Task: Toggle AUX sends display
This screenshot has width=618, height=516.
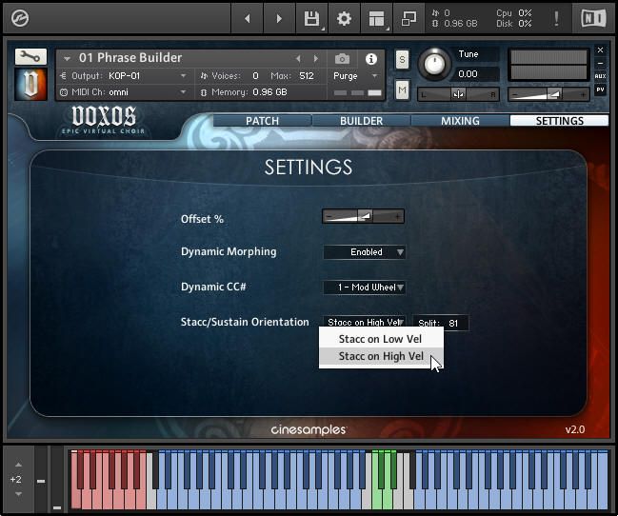Action: point(600,76)
